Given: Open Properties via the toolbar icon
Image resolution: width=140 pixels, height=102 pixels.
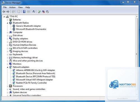Looking at the screenshot, I should (x=19, y=12).
